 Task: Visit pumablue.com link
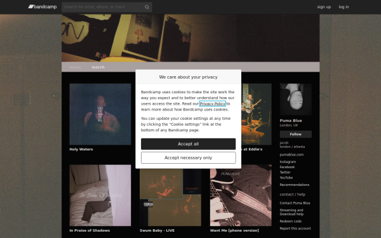pos(291,155)
